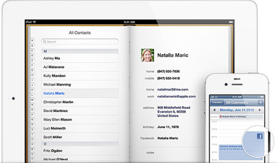Jump to letter O in index
Screen dimensions: 277x163
32,110
